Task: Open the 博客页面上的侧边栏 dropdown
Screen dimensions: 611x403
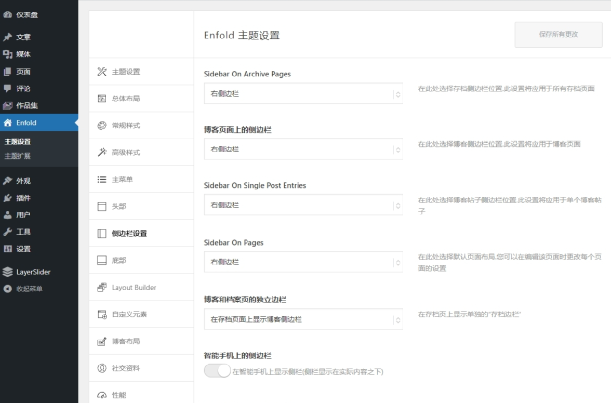Action: tap(303, 149)
